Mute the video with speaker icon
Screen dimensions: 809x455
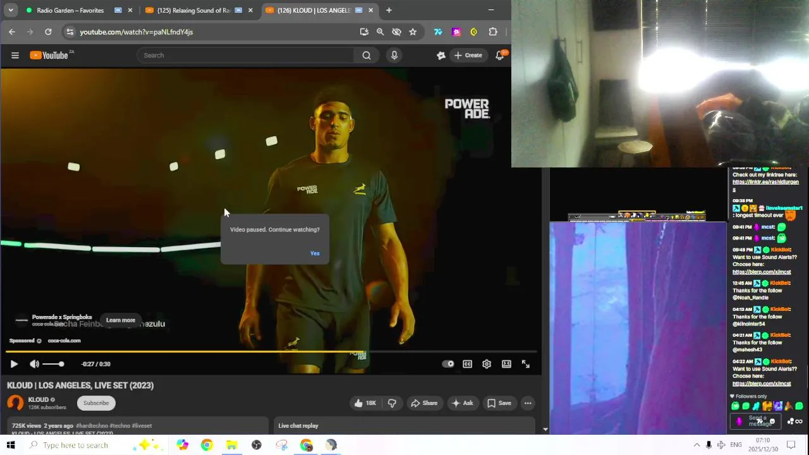point(35,364)
